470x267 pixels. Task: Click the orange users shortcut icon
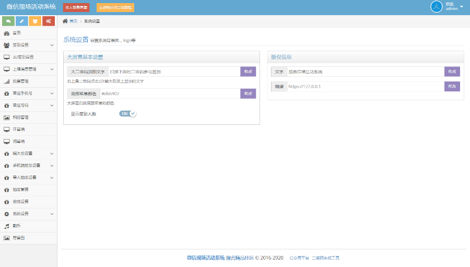35,21
